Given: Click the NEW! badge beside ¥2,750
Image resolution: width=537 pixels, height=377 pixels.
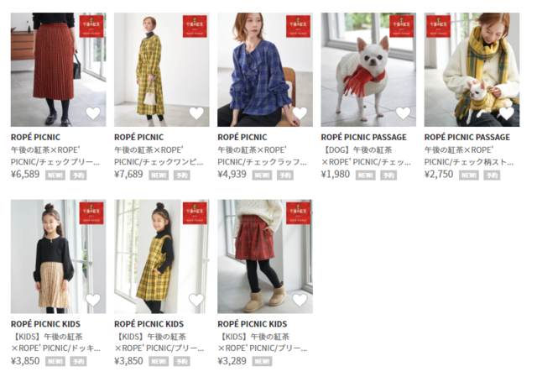Looking at the screenshot, I should pyautogui.click(x=468, y=175).
